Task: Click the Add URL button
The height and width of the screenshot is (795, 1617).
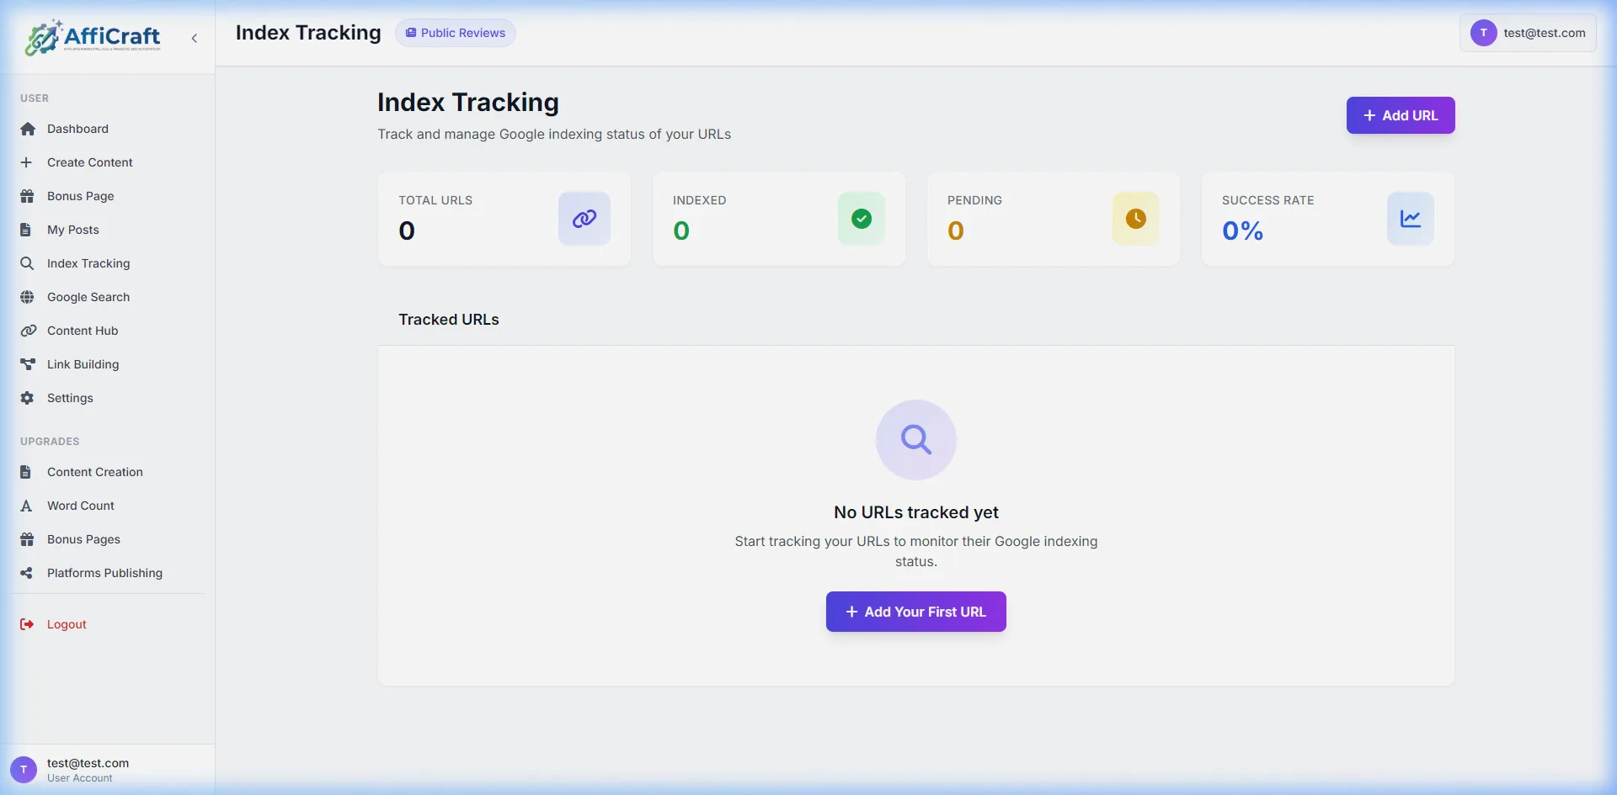Action: pyautogui.click(x=1400, y=115)
